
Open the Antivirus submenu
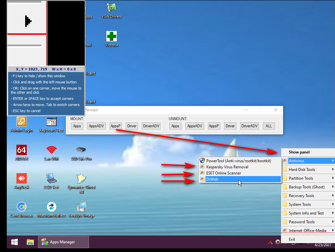tap(308, 161)
